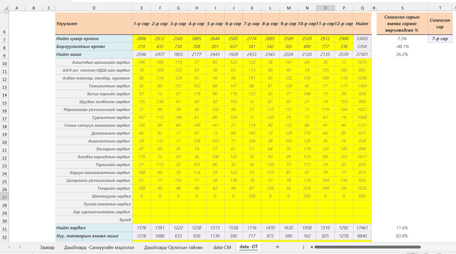Select the chosen month cell 7-р сар
Image resolution: width=456 pixels, height=254 pixels.
point(440,39)
